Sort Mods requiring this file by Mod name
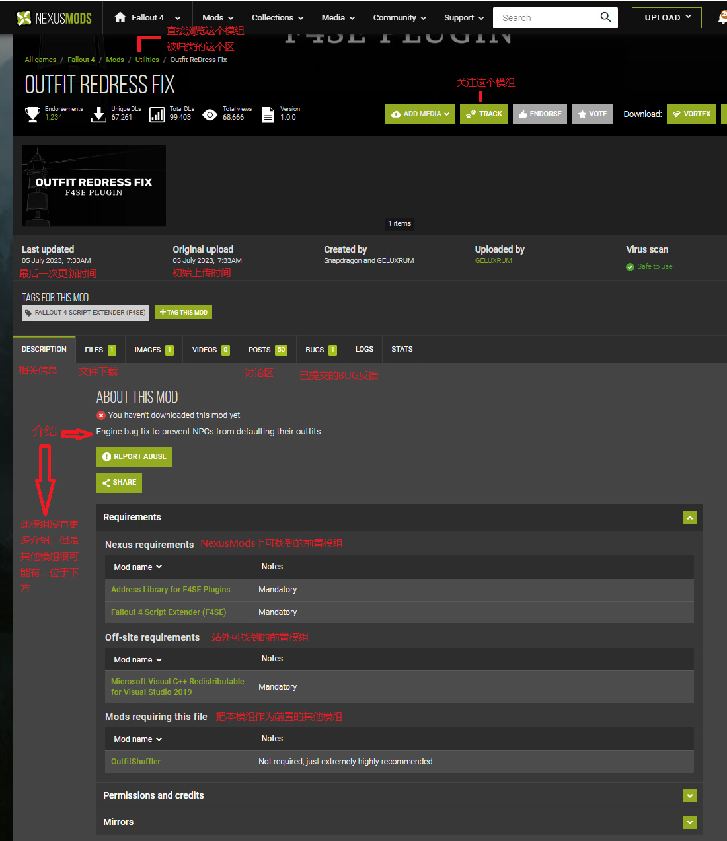Viewport: 727px width, 841px height. [137, 739]
